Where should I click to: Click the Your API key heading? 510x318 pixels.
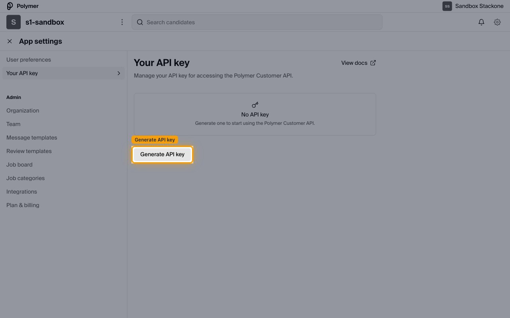(x=162, y=63)
